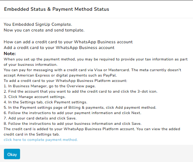Click the 'You Embedded SignUp Complete' line
Screen dimensions: 193x162
pyautogui.click(x=38, y=24)
